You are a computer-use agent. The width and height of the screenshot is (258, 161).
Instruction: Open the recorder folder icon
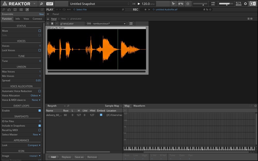click(207, 10)
